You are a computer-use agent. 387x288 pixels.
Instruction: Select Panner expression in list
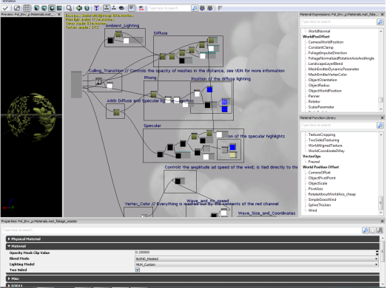click(314, 96)
